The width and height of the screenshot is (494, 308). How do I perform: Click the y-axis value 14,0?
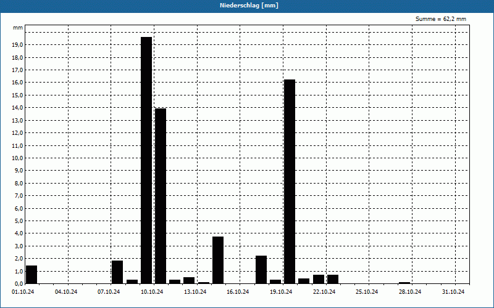(18, 108)
